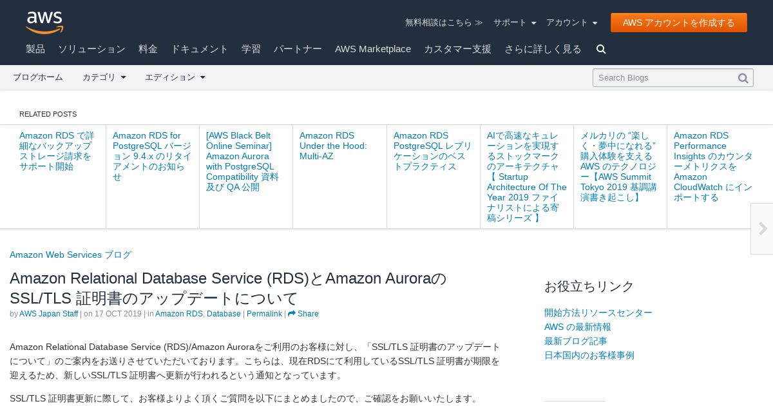Click the RELATED POSTS heading
Screen dimensions: 773x406
click(48, 114)
